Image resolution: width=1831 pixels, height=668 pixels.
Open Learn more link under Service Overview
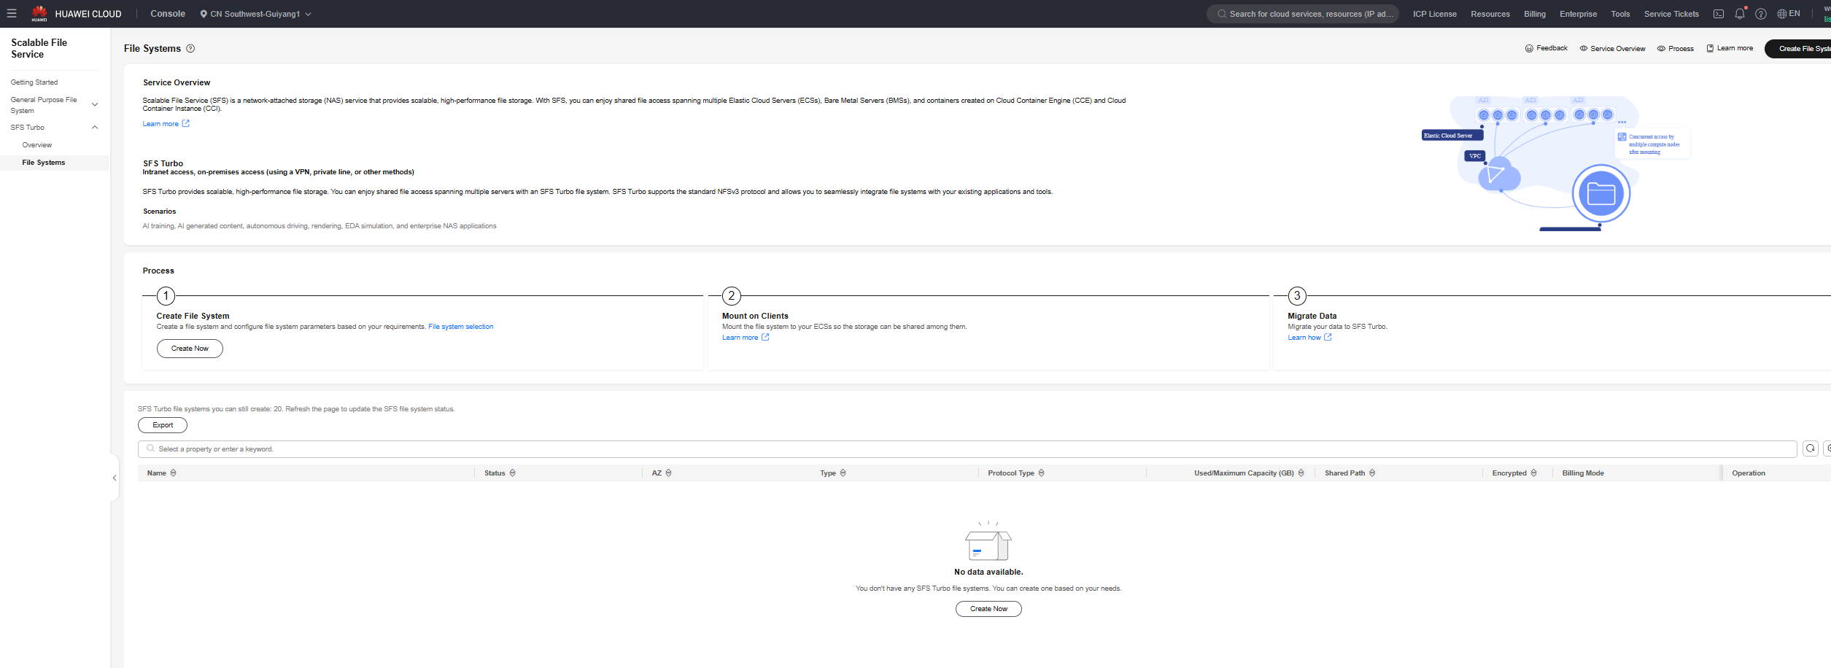[x=166, y=124]
